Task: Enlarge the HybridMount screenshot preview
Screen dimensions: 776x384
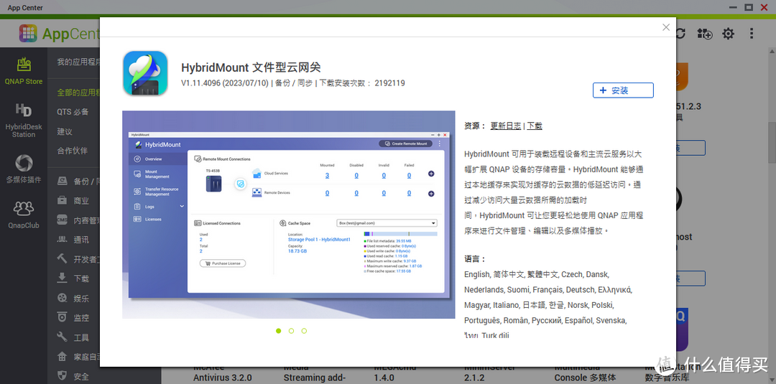Action: coord(289,215)
